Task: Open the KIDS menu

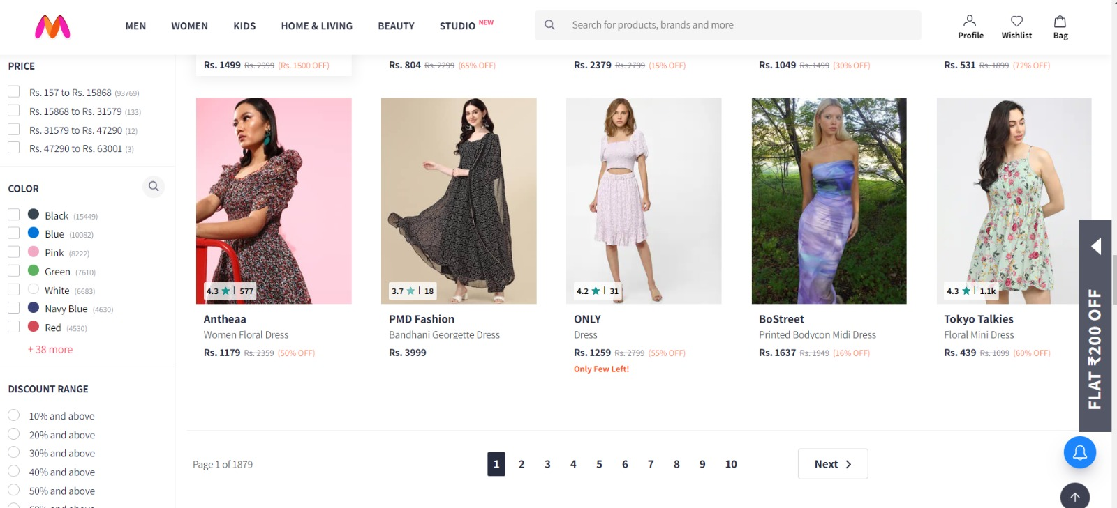Action: [x=244, y=26]
